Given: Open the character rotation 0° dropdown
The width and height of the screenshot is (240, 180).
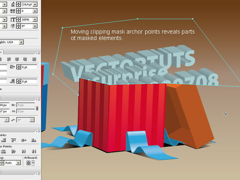Looking at the screenshot, I should point(35,26).
